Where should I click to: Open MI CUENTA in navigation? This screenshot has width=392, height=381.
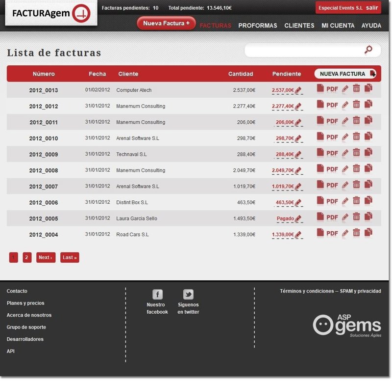point(338,26)
